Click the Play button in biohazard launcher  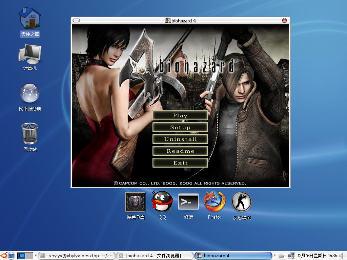tap(180, 115)
